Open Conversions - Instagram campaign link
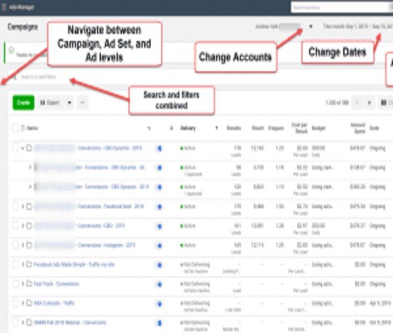393x333 pixels. pos(106,245)
